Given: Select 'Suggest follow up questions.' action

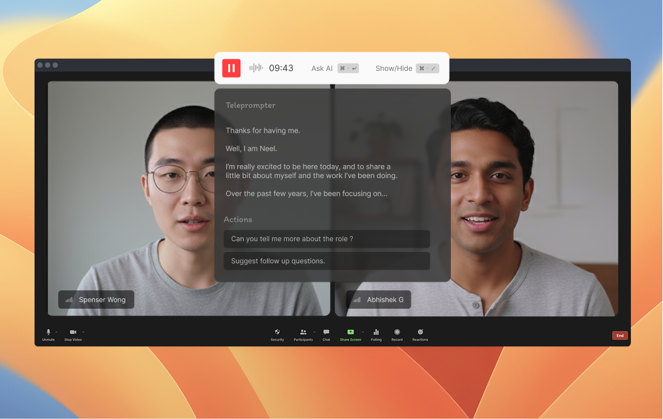Looking at the screenshot, I should pyautogui.click(x=327, y=261).
